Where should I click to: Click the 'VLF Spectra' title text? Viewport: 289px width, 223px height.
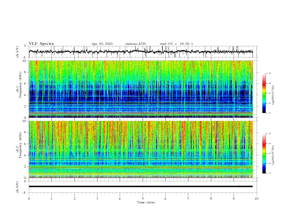(x=41, y=44)
